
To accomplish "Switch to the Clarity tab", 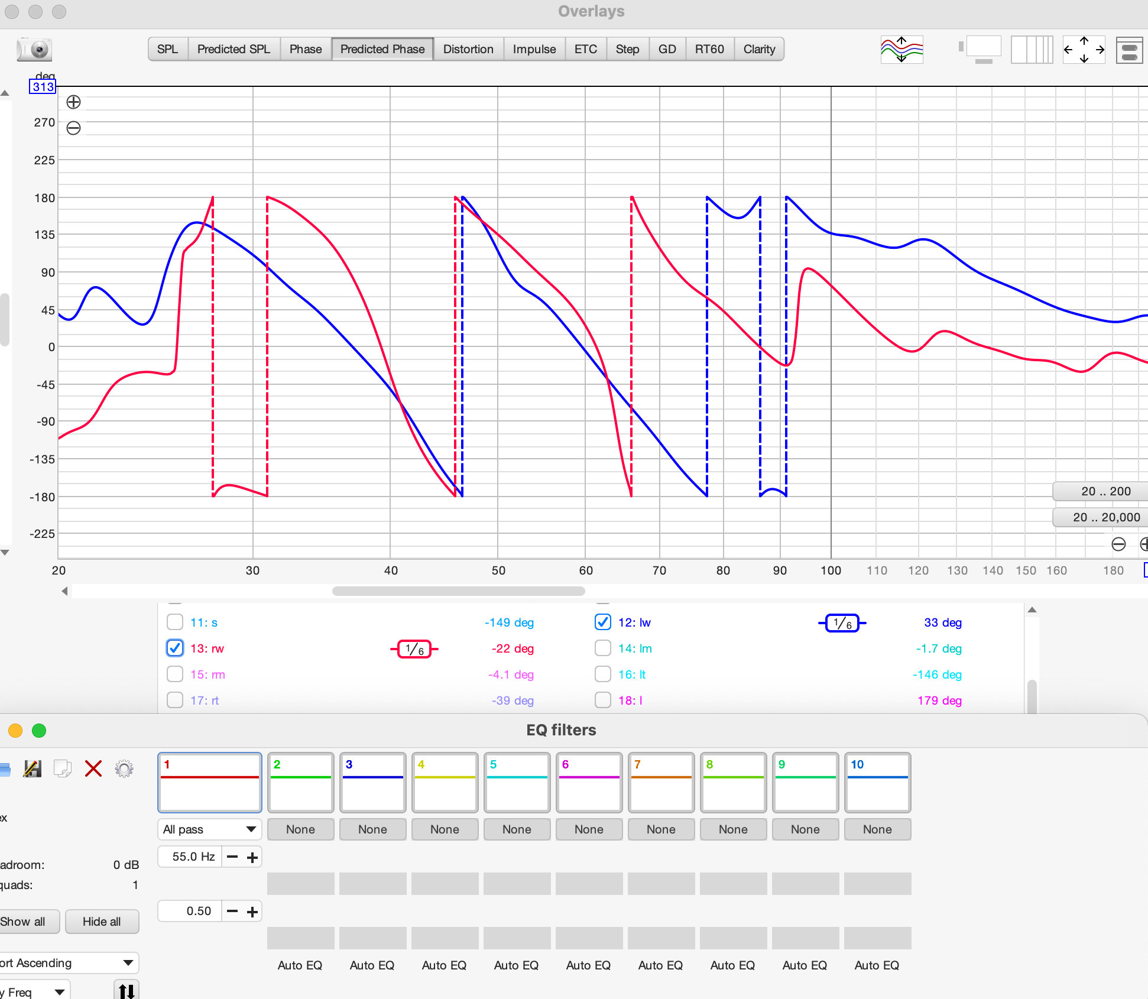I will tap(760, 50).
